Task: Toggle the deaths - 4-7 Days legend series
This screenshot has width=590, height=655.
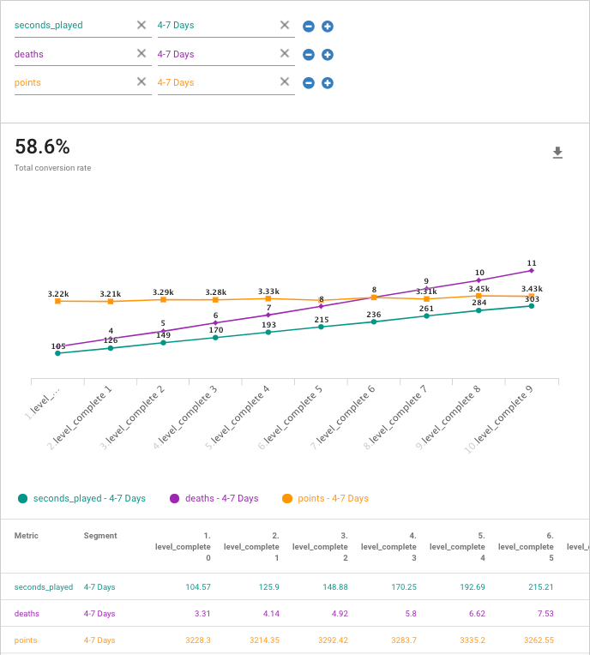Action: (214, 498)
